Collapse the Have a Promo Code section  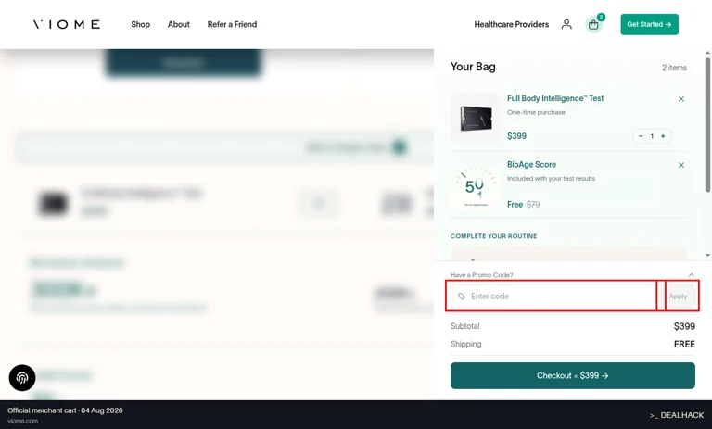pyautogui.click(x=691, y=274)
